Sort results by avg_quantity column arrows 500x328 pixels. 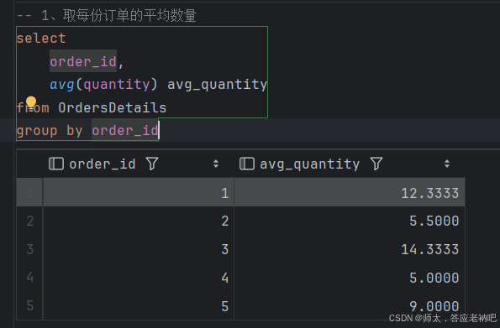[x=447, y=164]
